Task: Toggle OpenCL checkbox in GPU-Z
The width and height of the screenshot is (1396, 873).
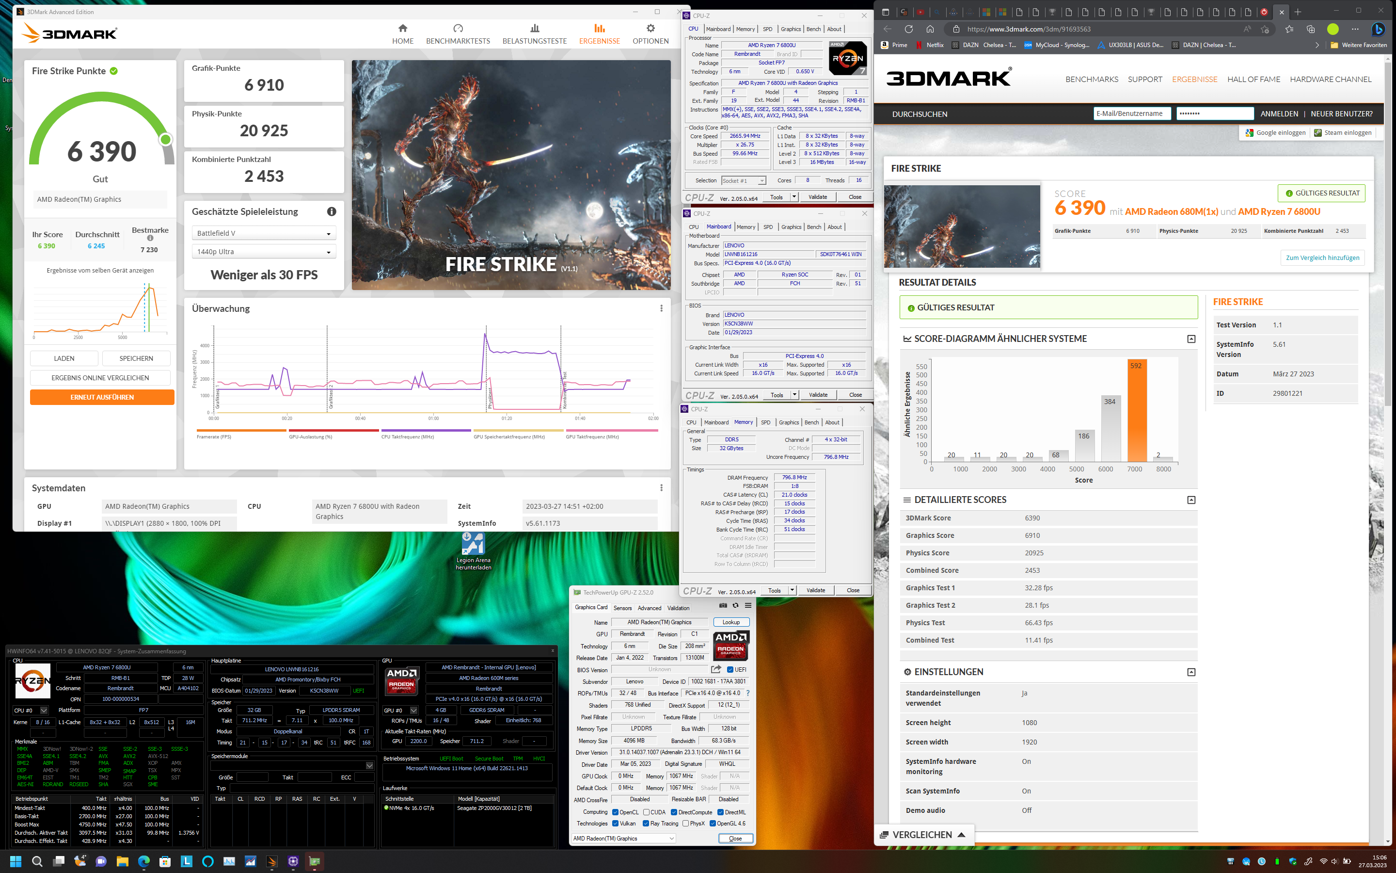Action: coord(615,812)
